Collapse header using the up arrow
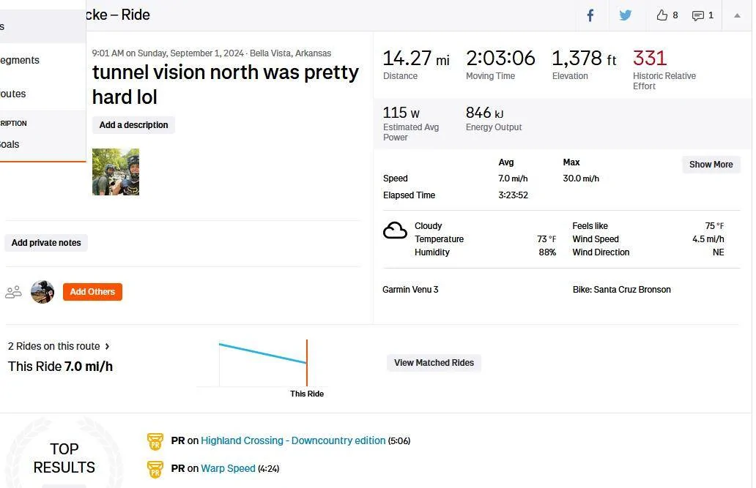This screenshot has width=756, height=488. tap(737, 15)
